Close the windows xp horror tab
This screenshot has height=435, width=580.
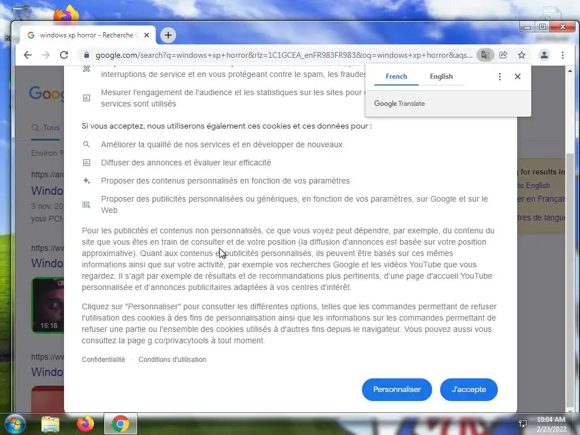[147, 35]
